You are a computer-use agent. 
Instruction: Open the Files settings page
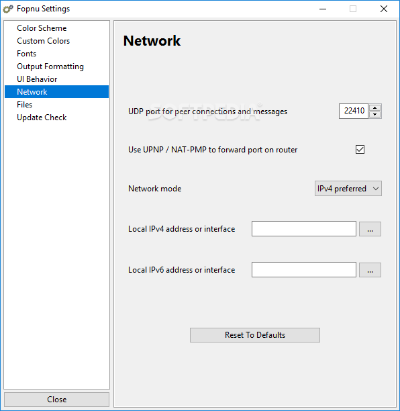tap(56, 105)
